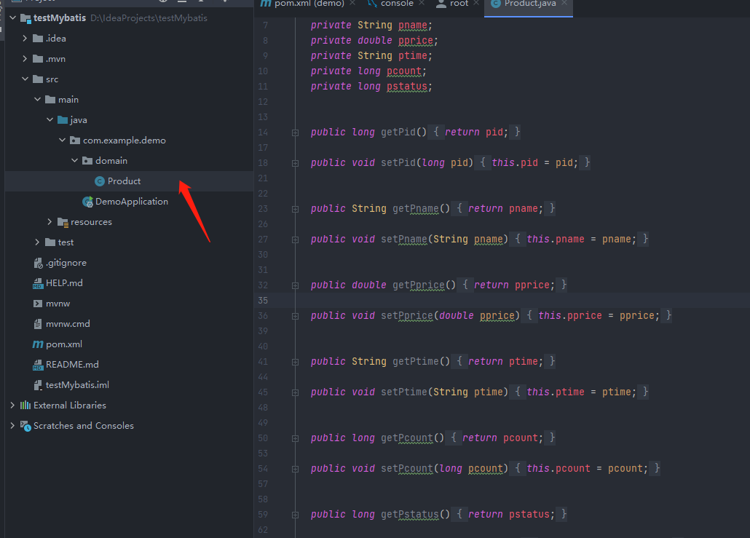Expand the test folder chevron

click(x=37, y=242)
